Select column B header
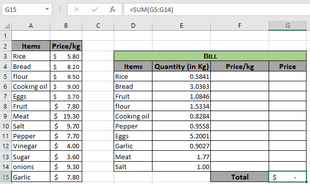 click(66, 26)
